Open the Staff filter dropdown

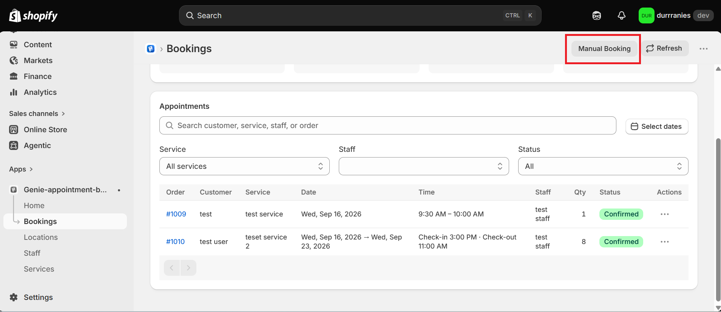[424, 166]
